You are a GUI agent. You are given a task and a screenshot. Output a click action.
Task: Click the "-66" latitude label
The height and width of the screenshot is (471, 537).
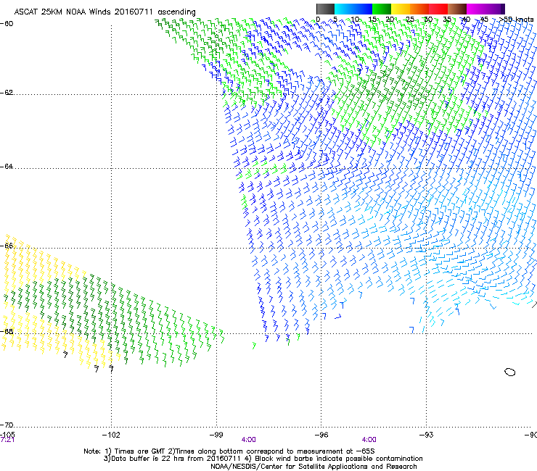click(x=7, y=246)
